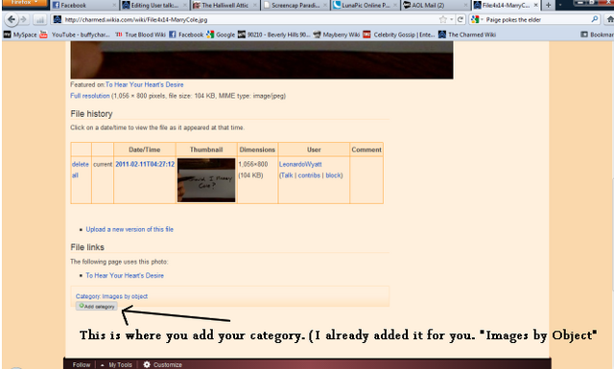Open the Google search engine dropdown

pyautogui.click(x=477, y=19)
